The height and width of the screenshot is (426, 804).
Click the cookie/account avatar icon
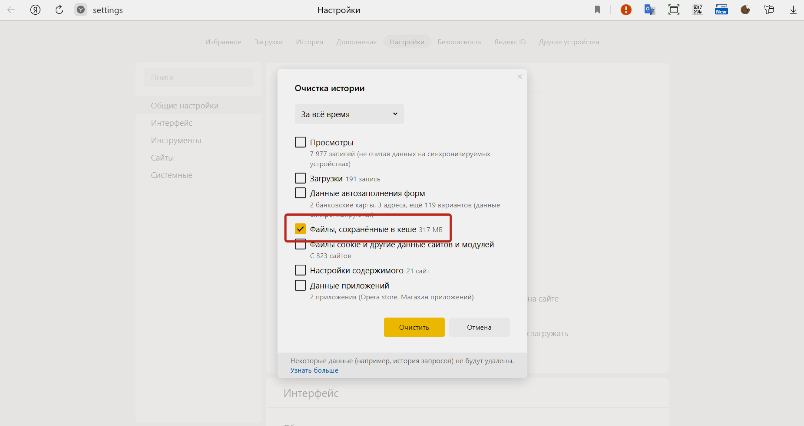(744, 10)
